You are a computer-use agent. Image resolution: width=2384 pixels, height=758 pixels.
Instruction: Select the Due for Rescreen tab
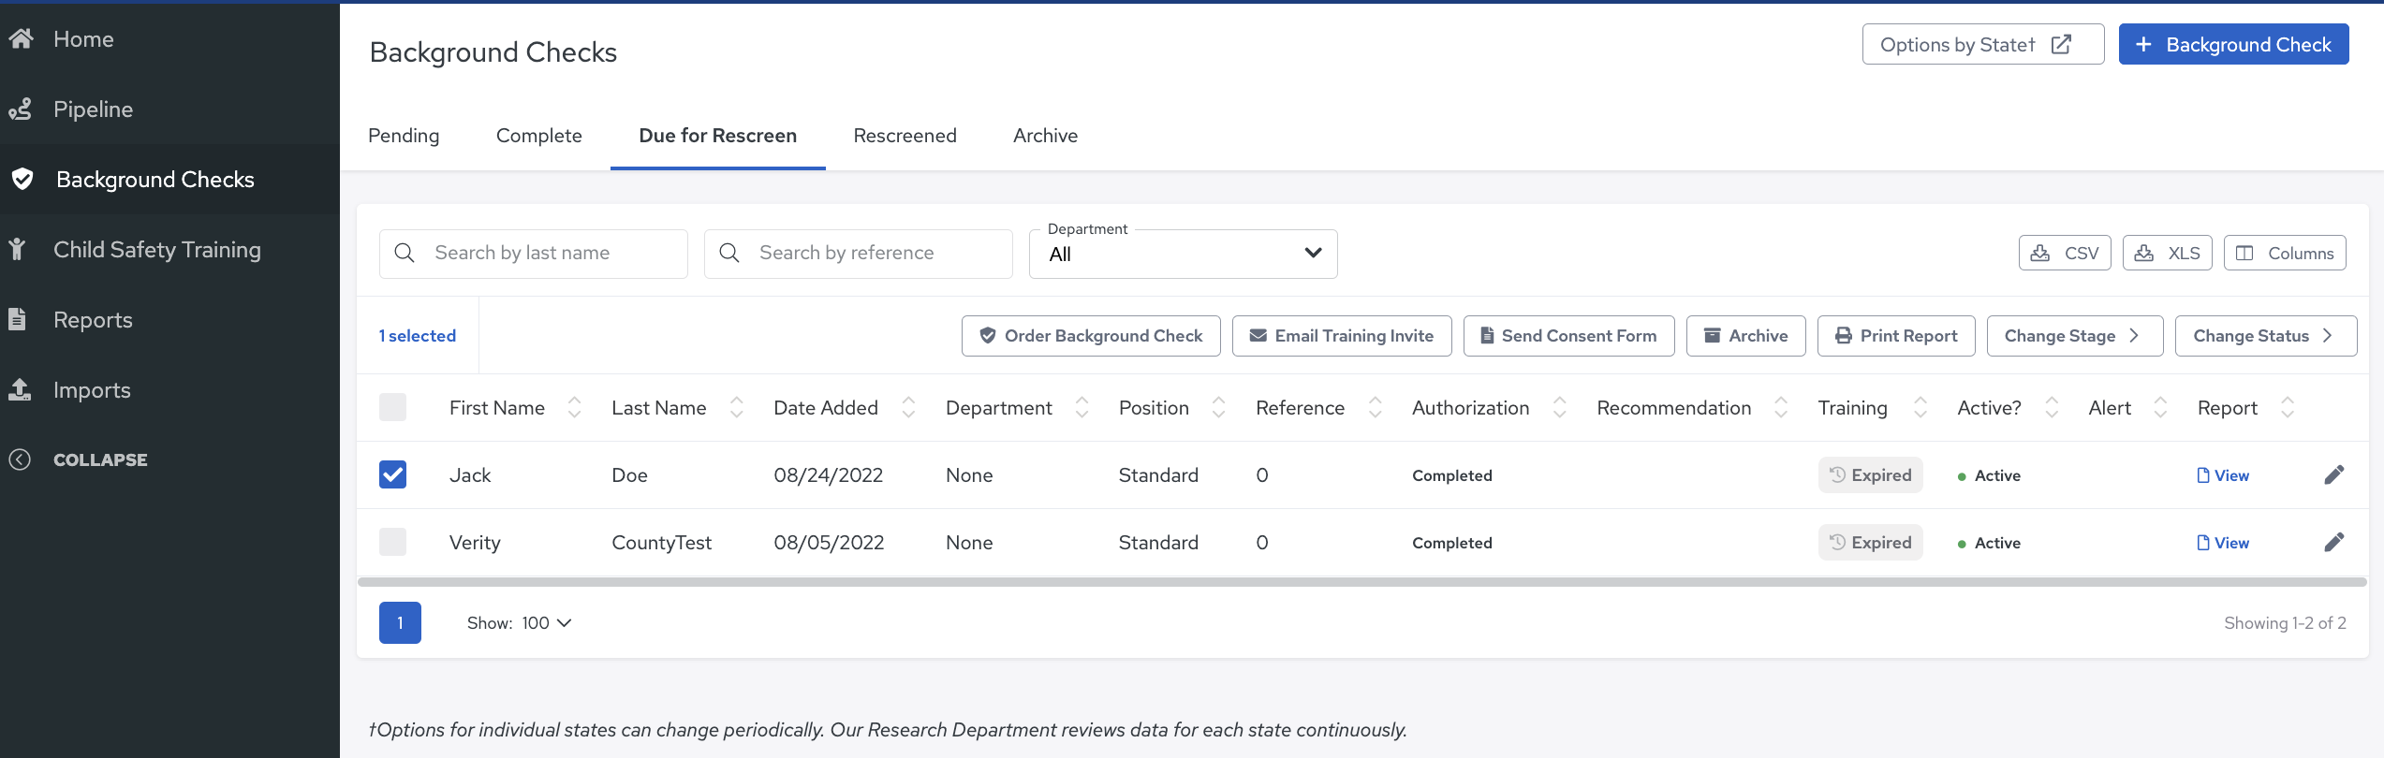tap(718, 136)
